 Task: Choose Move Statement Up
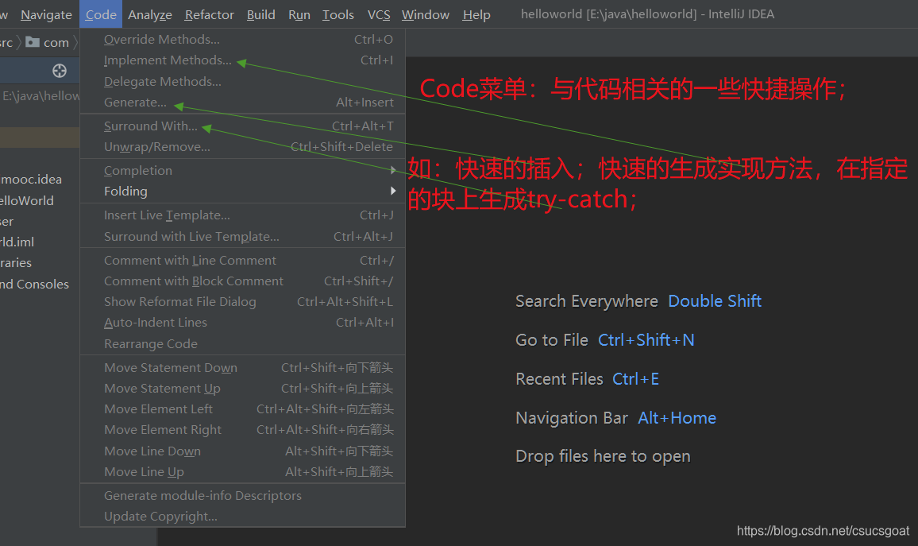242,389
